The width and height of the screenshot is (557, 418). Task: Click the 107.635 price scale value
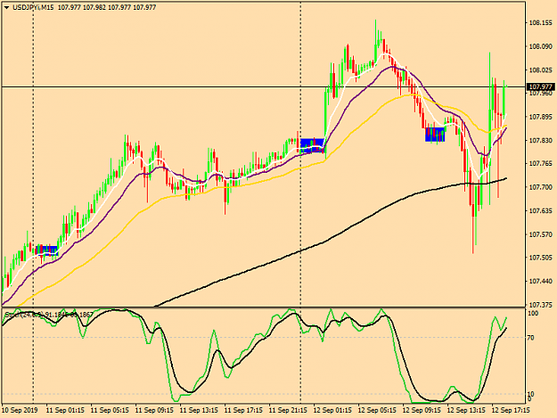point(541,211)
